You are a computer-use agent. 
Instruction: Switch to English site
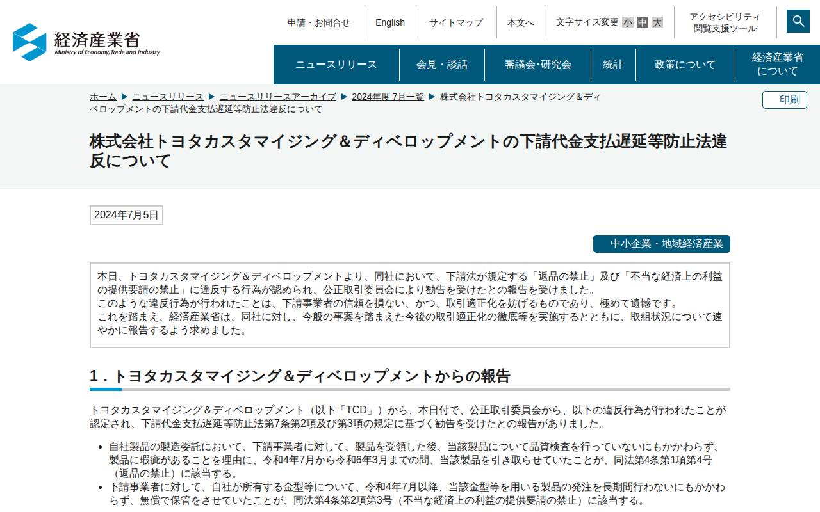coord(390,22)
